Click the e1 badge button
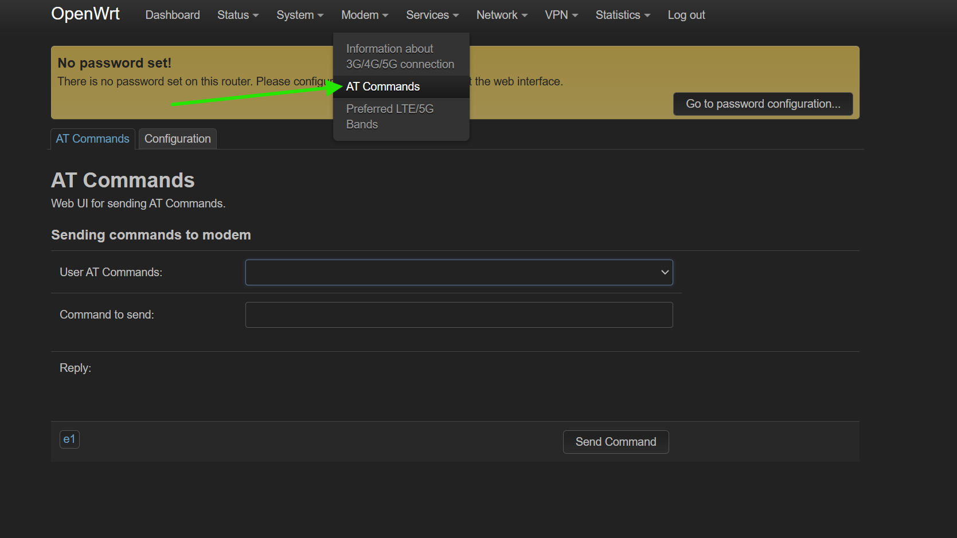 69,439
